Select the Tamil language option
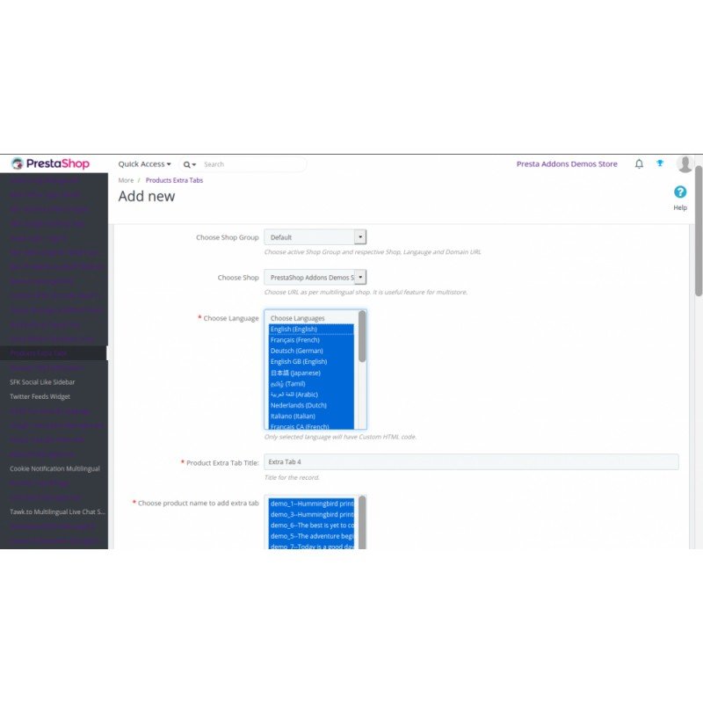This screenshot has width=703, height=703. point(311,383)
